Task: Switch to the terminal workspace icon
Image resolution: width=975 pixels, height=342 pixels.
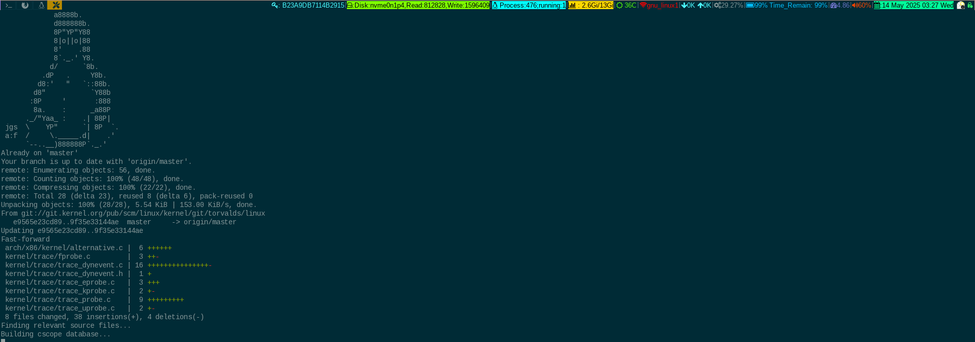Action: [x=8, y=5]
